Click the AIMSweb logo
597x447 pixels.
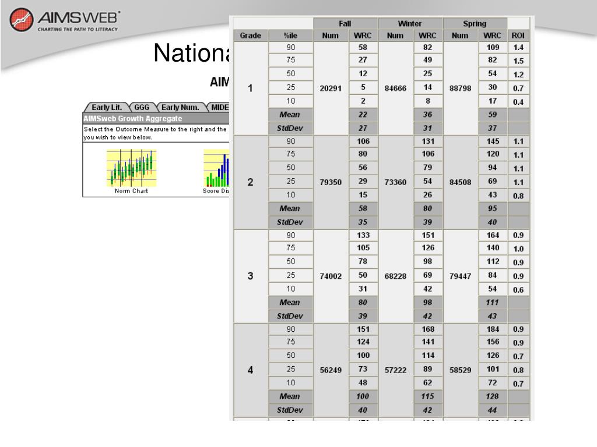tap(65, 20)
